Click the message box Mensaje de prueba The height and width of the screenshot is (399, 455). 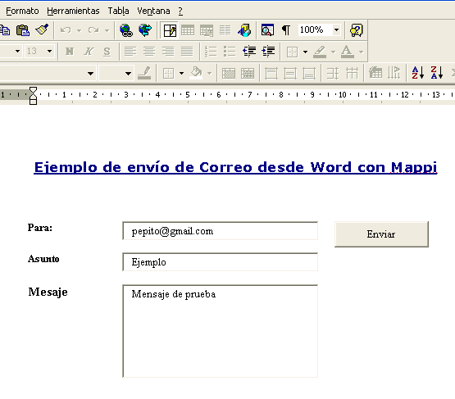[x=221, y=331]
